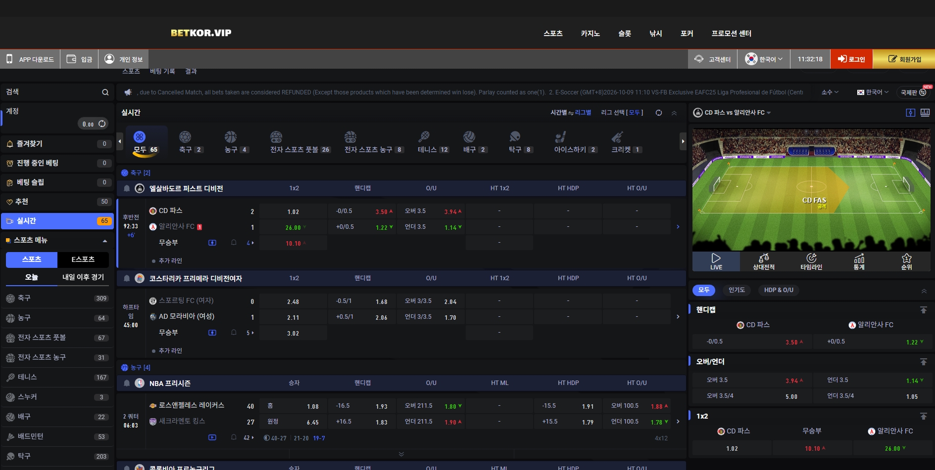Viewport: 935px width, 470px height.
Task: Open the 카지노 menu item
Action: click(590, 34)
